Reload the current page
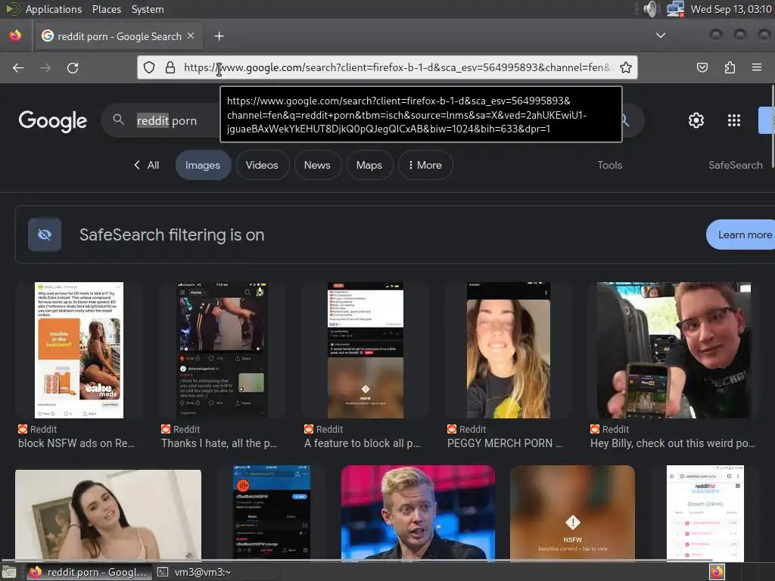775x581 pixels. [x=73, y=67]
